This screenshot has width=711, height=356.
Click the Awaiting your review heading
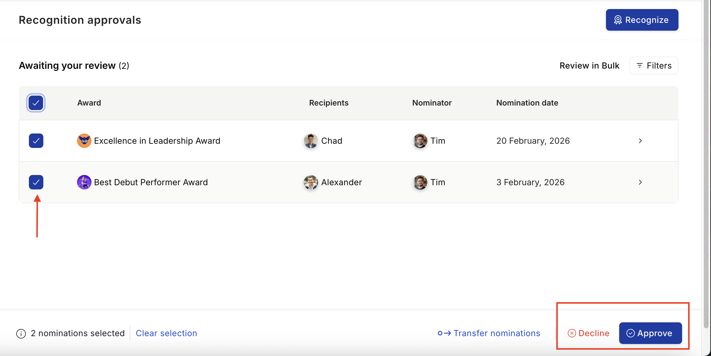tap(74, 66)
